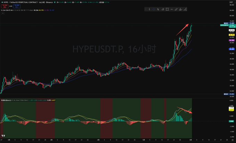The width and height of the screenshot is (236, 143).
Task: Collapse the indicator legend chevron
Action: pyautogui.click(x=3, y=13)
